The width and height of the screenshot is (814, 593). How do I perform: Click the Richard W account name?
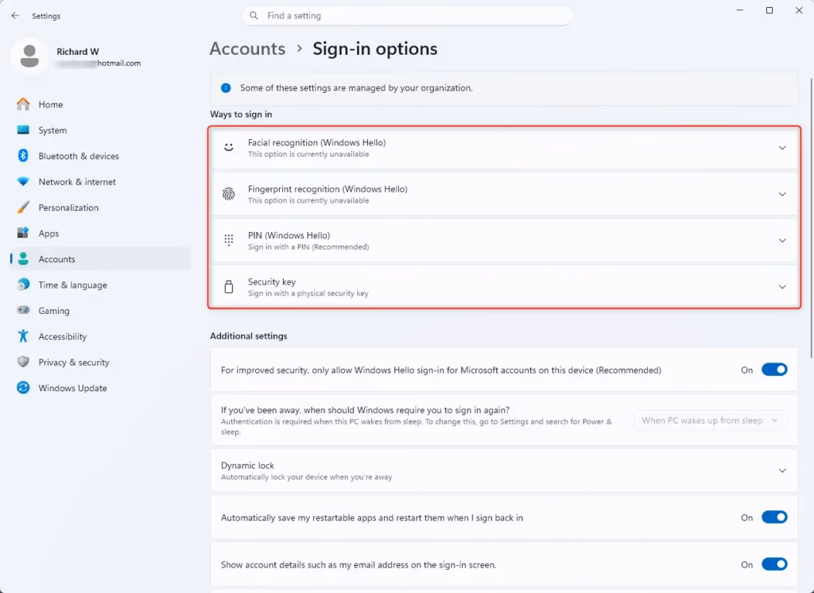[x=78, y=52]
